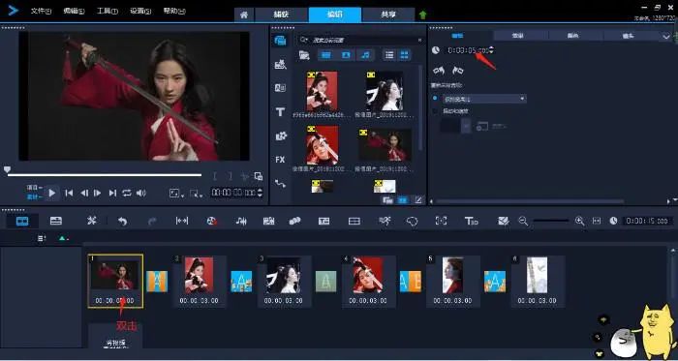Switch to the 共享 tab

click(387, 15)
